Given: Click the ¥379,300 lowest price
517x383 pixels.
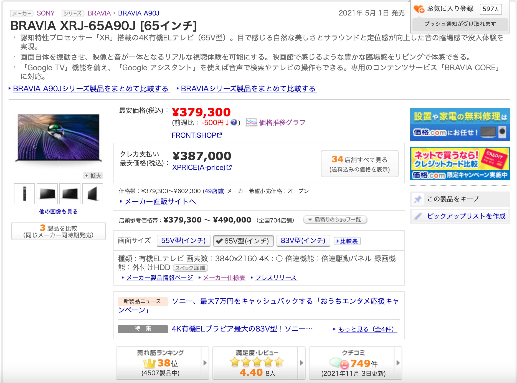Looking at the screenshot, I should point(201,112).
